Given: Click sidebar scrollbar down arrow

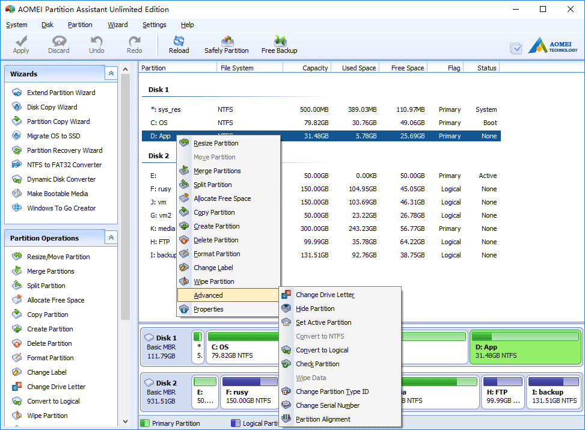Looking at the screenshot, I should pyautogui.click(x=125, y=421).
